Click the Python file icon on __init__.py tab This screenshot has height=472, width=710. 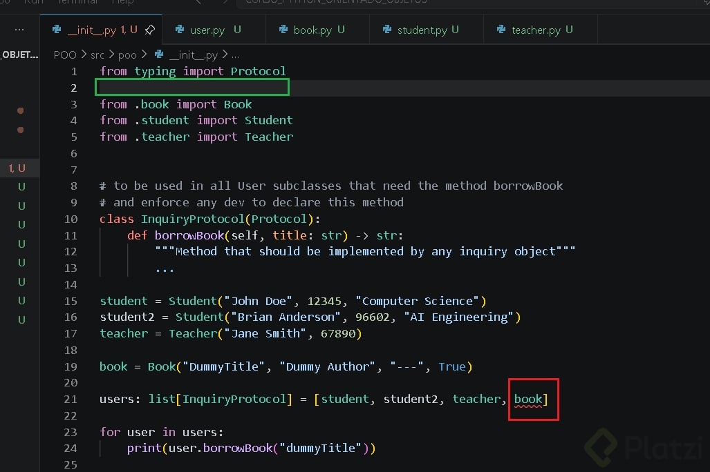pos(57,30)
